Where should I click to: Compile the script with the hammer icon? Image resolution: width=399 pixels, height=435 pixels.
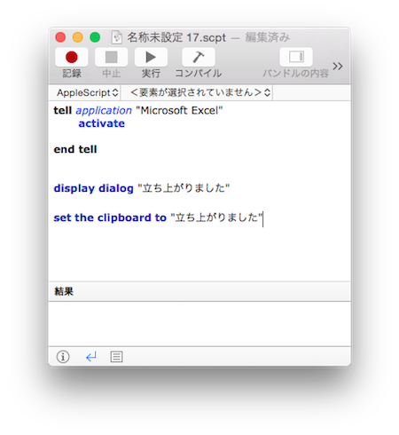pos(199,57)
